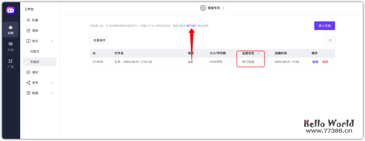The image size is (365, 141).
Task: Click the 4724字符 size cell
Action: pyautogui.click(x=216, y=62)
